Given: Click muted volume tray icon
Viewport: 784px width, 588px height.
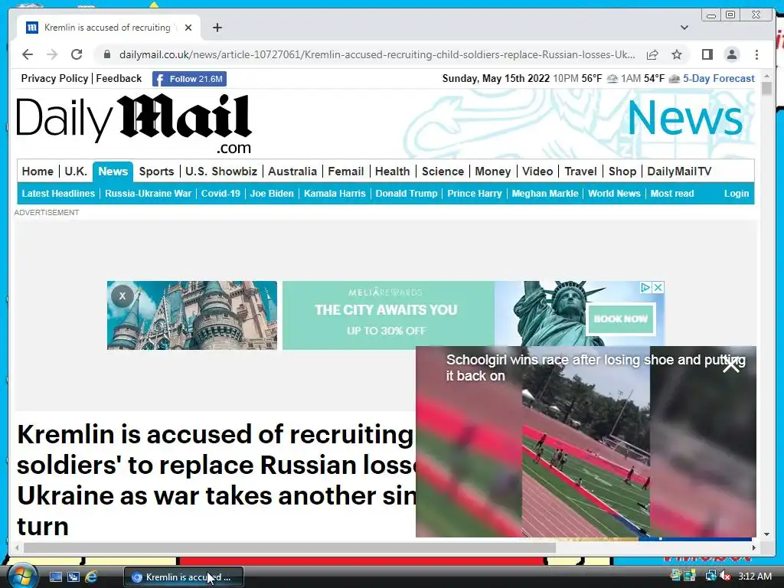Looking at the screenshot, I should 724,576.
